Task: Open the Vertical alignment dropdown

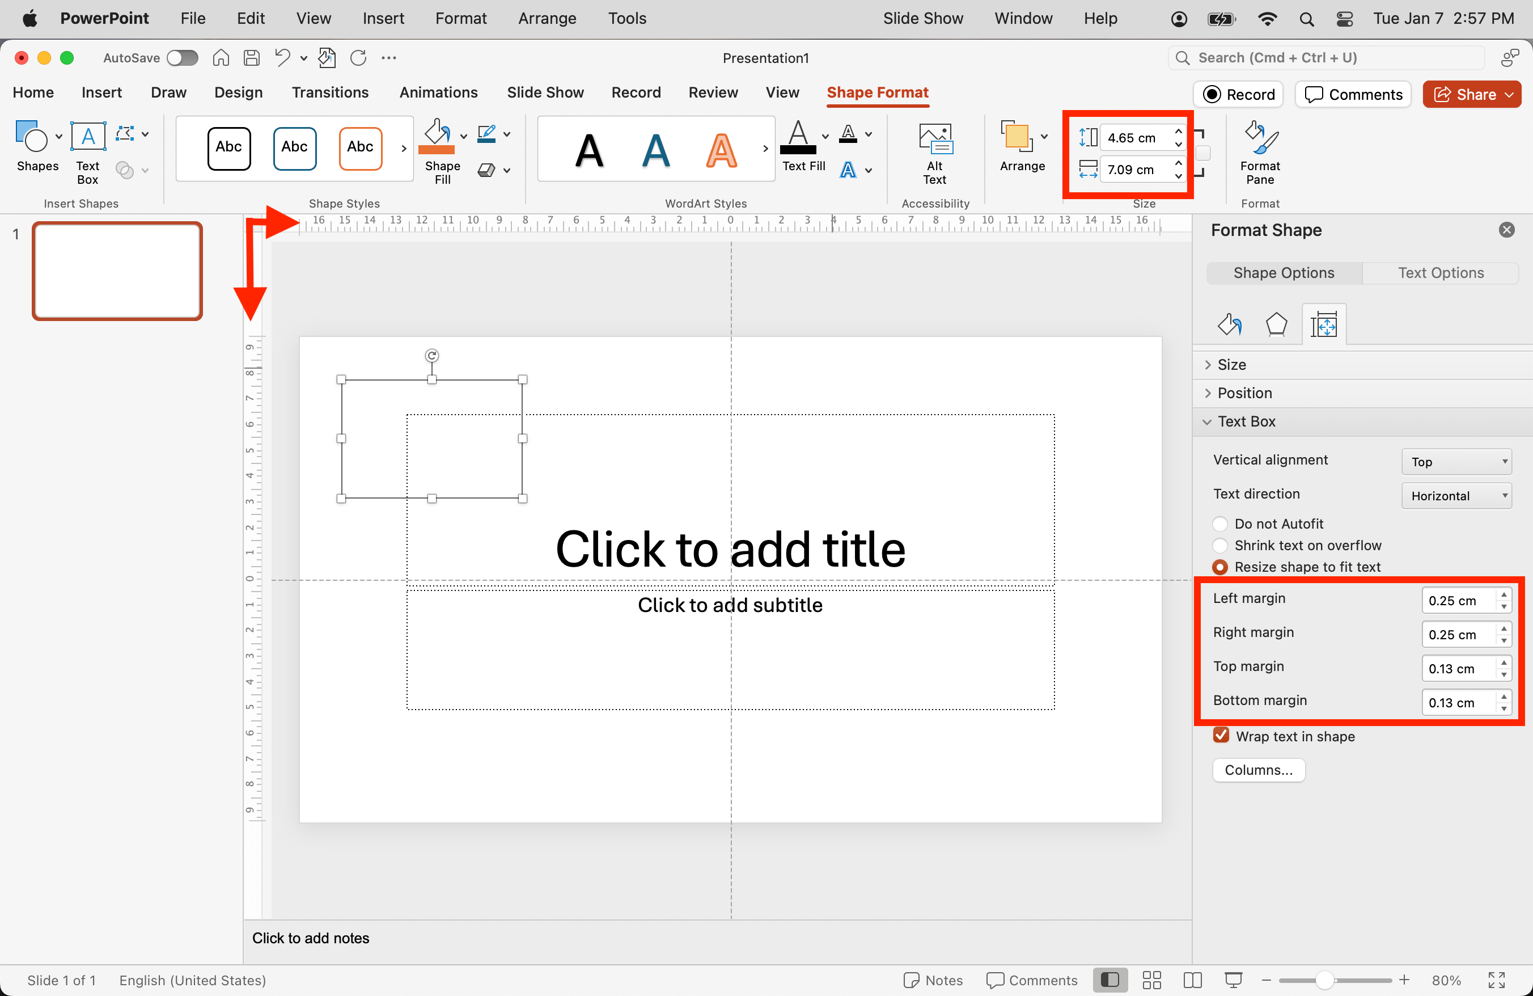Action: (x=1456, y=461)
